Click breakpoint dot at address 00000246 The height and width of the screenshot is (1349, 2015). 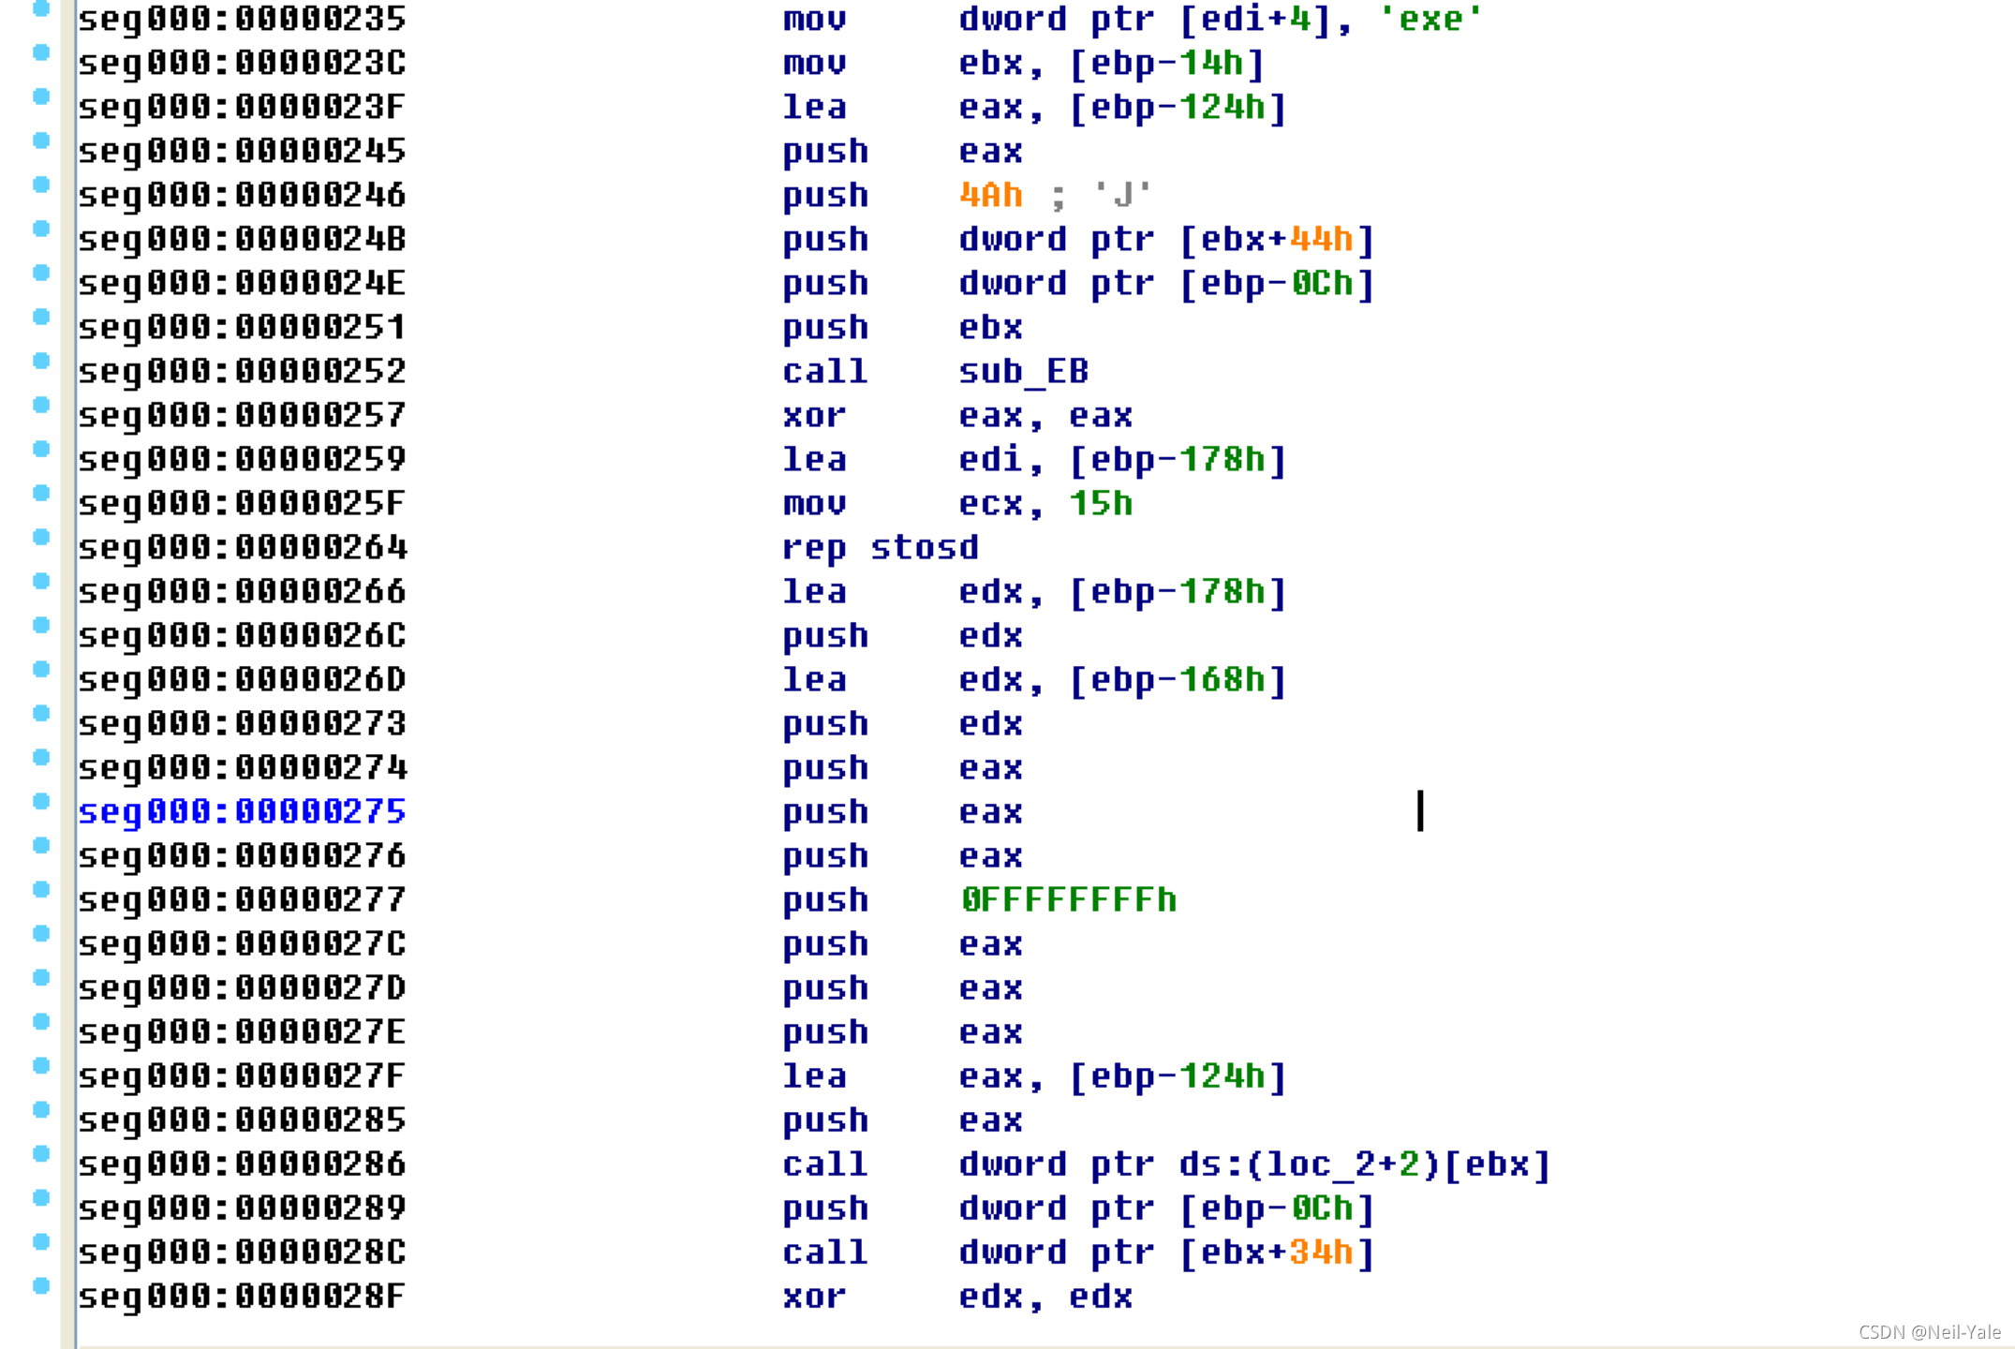coord(40,185)
